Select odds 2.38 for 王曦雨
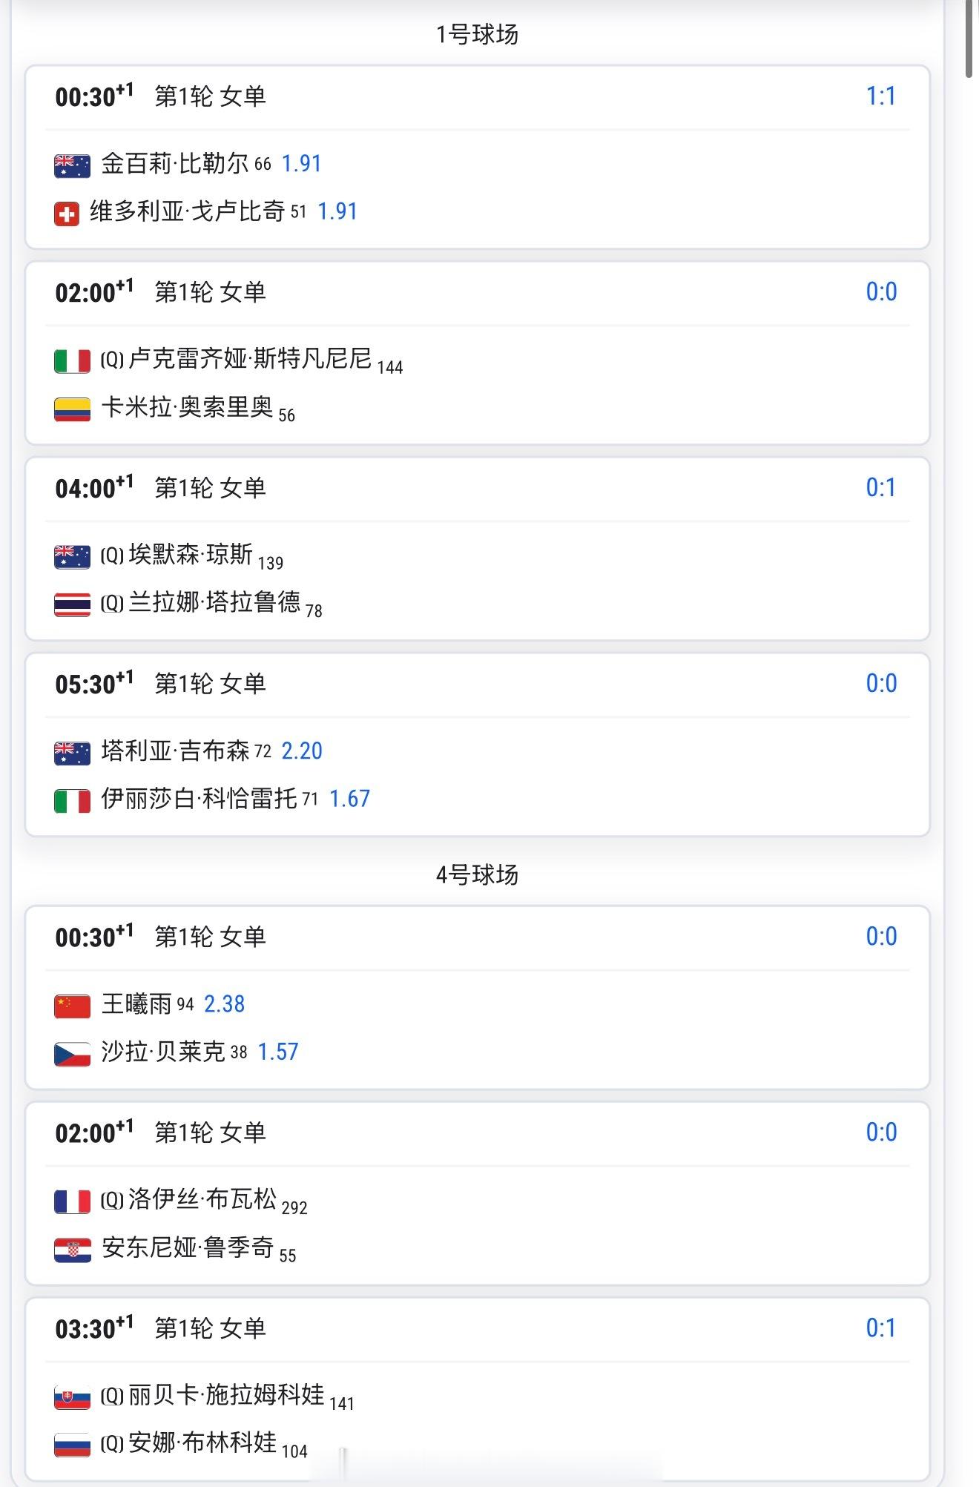 coord(224,1004)
